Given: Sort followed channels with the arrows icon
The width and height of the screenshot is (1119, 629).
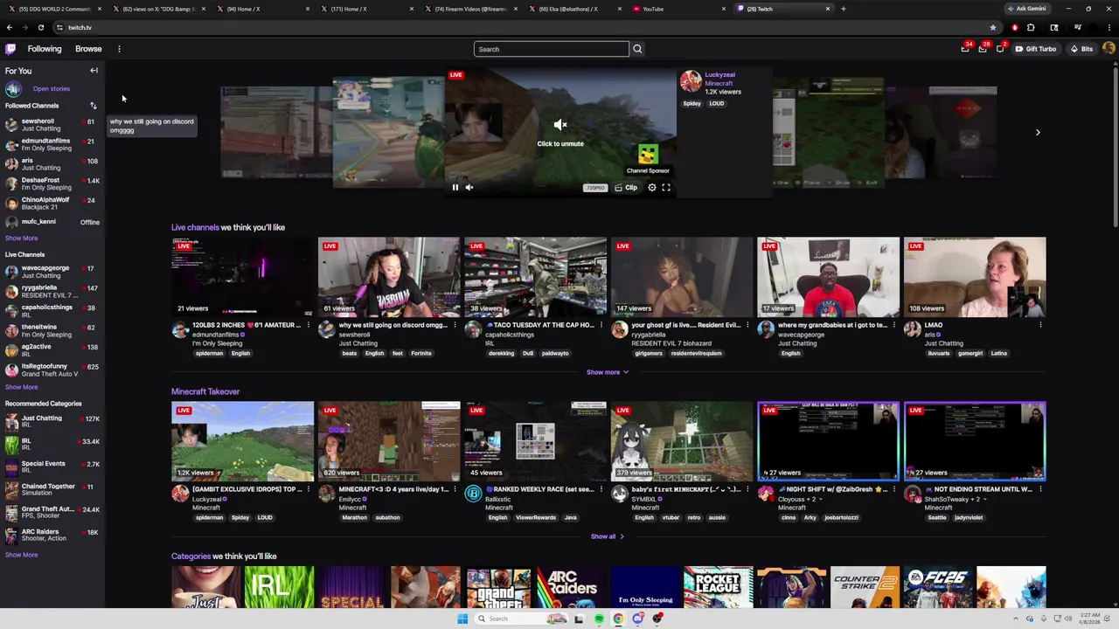Looking at the screenshot, I should (93, 106).
